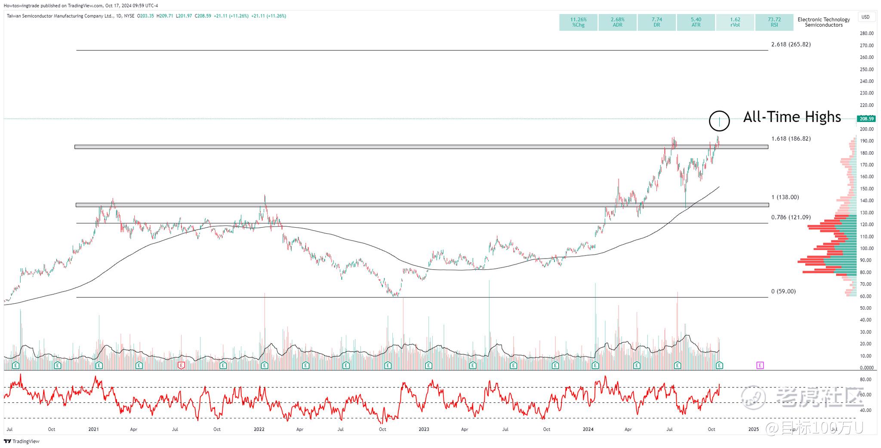This screenshot has width=881, height=448.
Task: Select the 11.26% %Chg stat box
Action: click(578, 22)
